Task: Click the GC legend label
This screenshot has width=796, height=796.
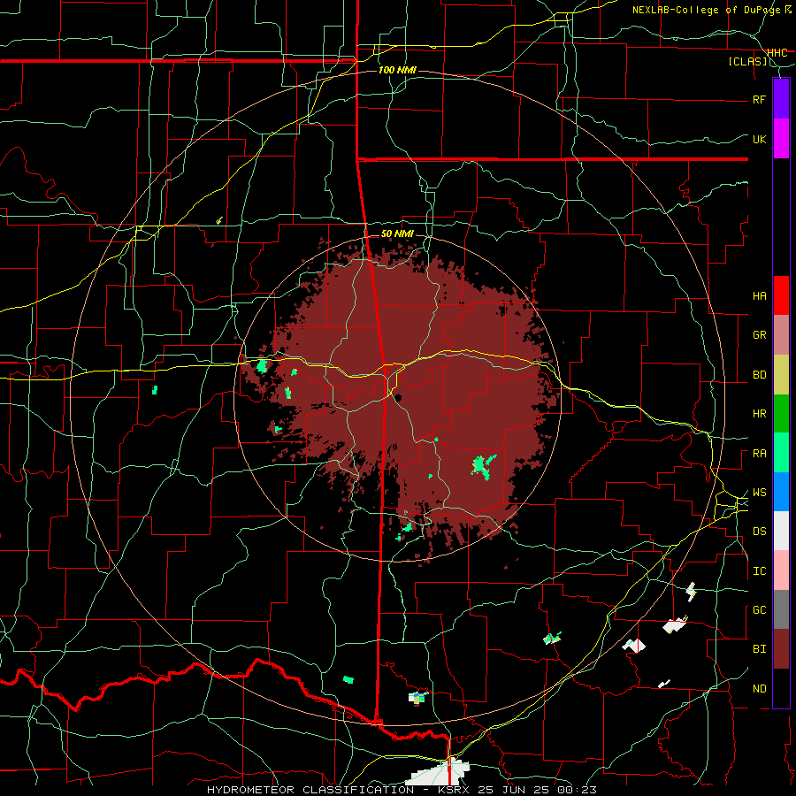Action: (759, 610)
